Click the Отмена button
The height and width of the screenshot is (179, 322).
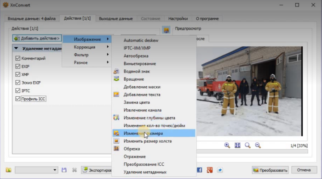click(x=304, y=170)
